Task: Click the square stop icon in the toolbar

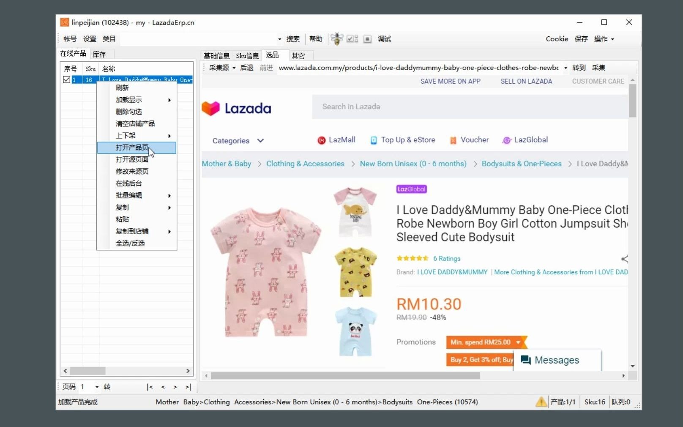Action: coord(367,39)
